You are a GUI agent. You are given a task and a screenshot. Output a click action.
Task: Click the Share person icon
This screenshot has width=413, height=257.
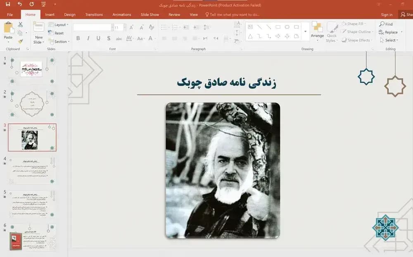pyautogui.click(x=403, y=14)
